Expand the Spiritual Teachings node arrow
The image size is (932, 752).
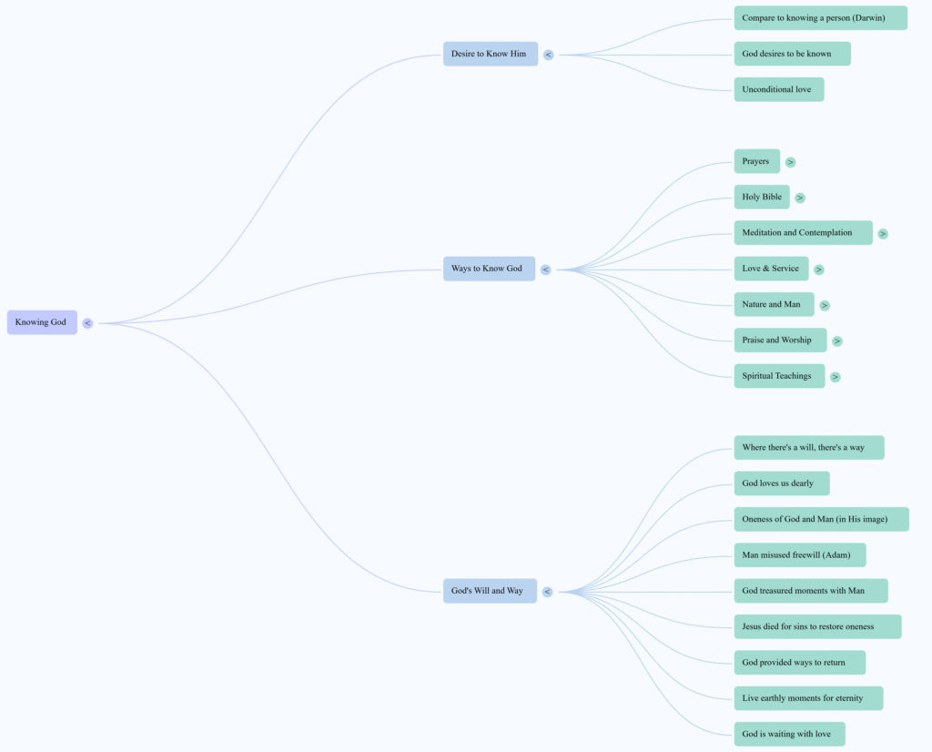point(836,377)
